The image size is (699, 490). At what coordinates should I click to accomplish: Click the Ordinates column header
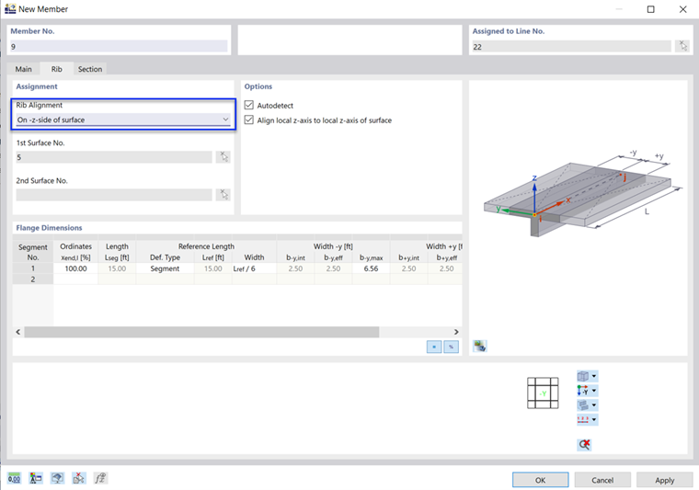[x=75, y=246]
